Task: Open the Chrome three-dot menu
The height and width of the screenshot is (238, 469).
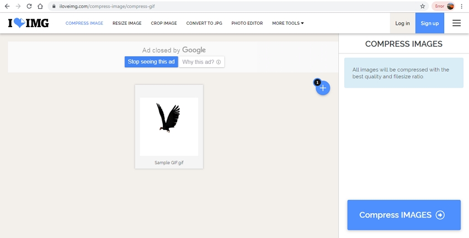Action: [x=462, y=6]
